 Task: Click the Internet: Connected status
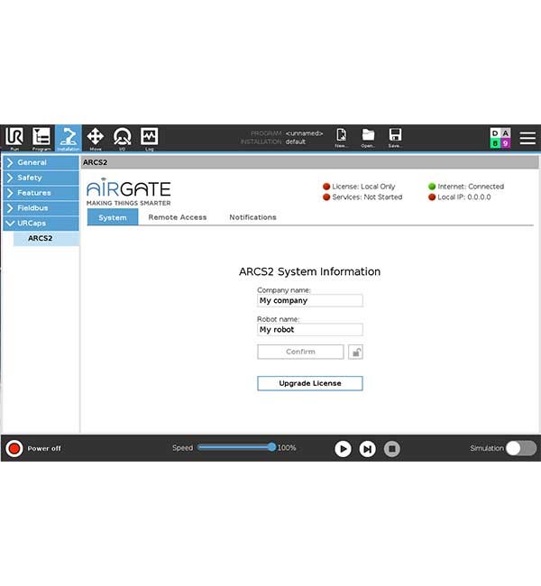point(466,187)
